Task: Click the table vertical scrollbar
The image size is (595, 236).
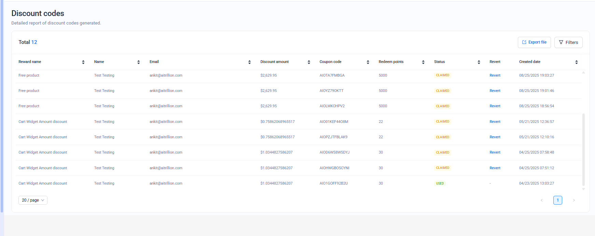Action: (x=583, y=150)
